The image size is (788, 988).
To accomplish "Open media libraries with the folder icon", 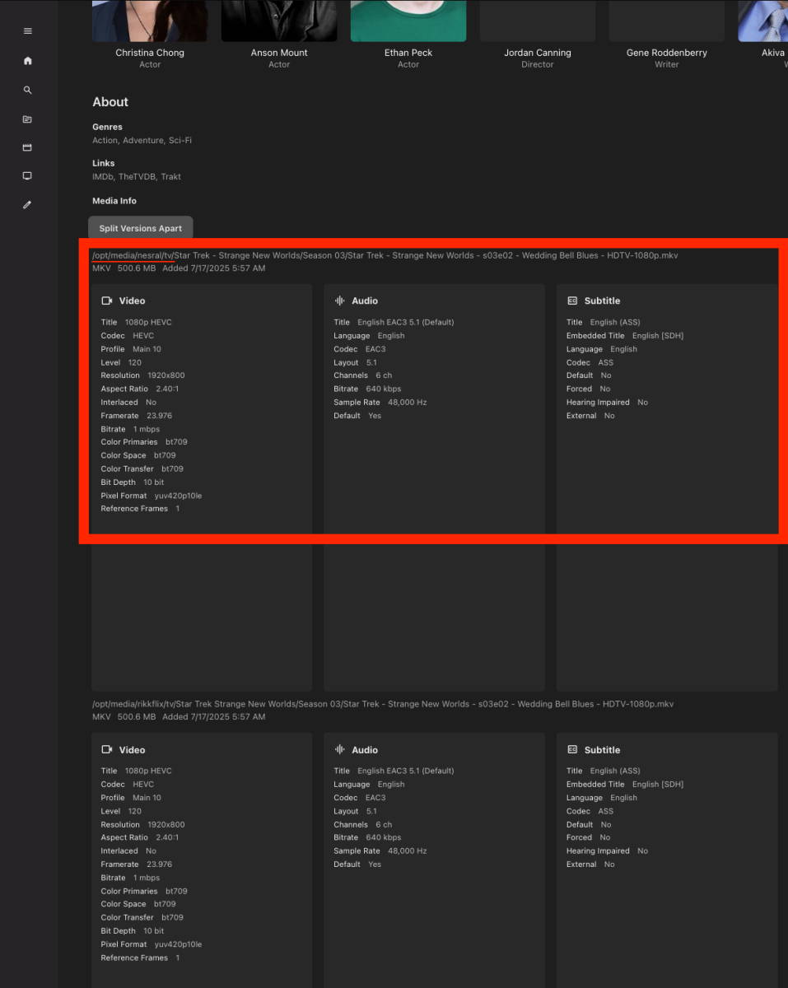I will [x=27, y=119].
